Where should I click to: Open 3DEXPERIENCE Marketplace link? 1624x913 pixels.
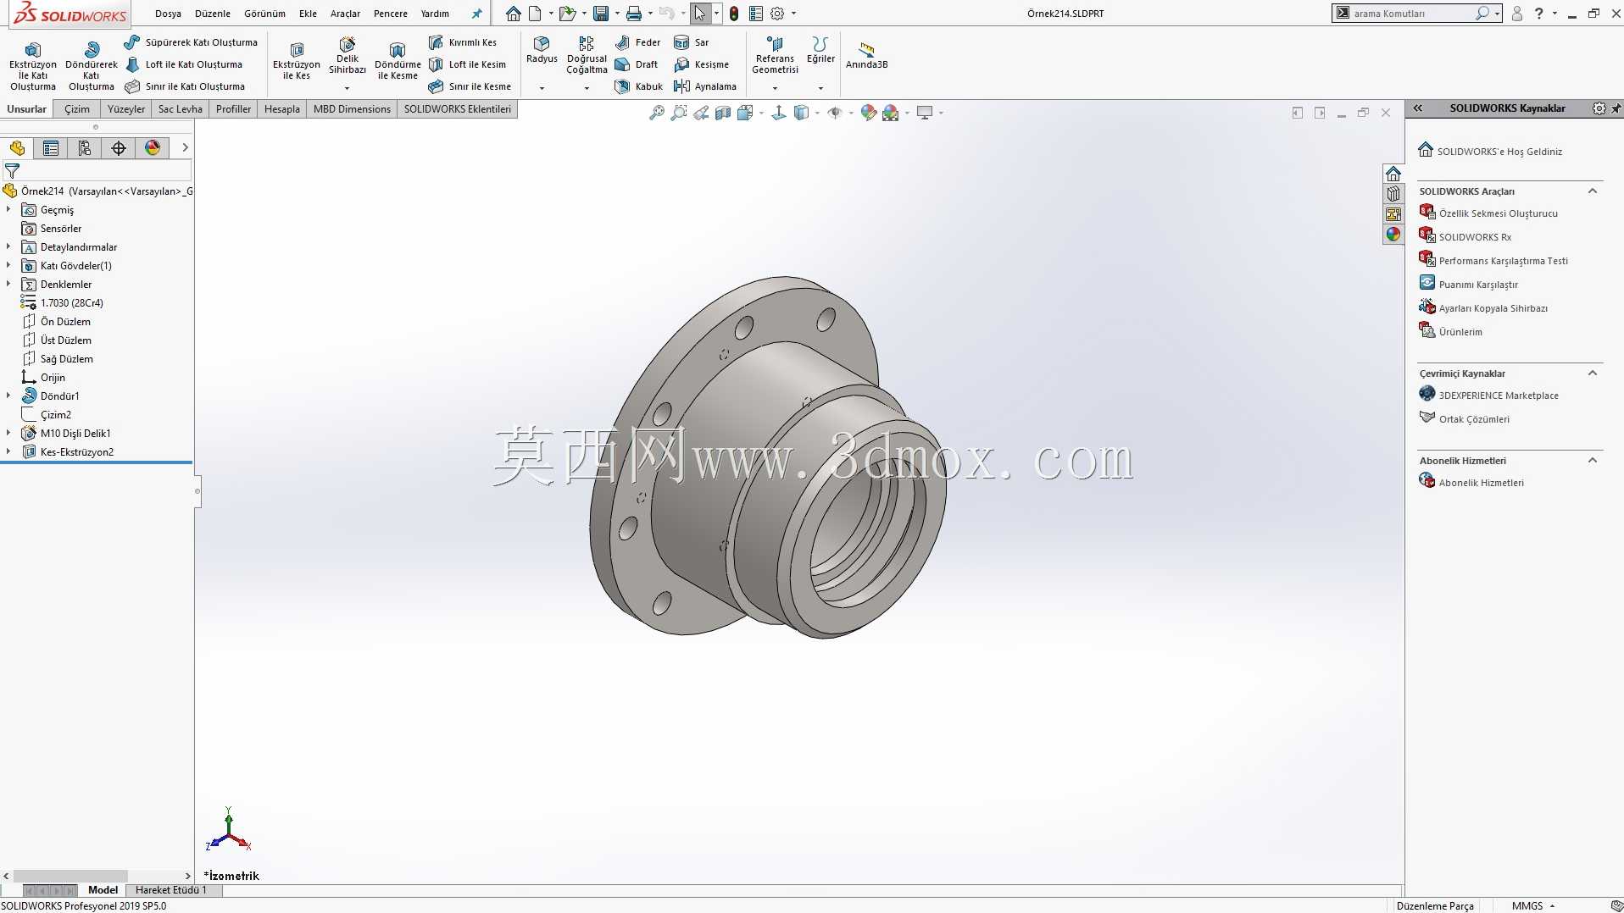tap(1488, 396)
